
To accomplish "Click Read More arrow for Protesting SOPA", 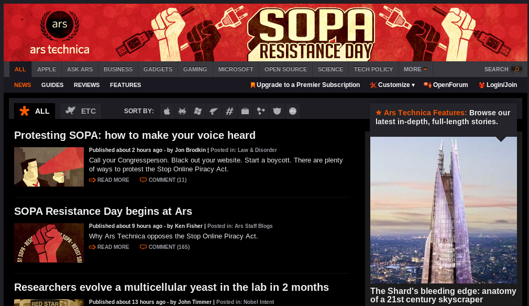I will (x=92, y=180).
